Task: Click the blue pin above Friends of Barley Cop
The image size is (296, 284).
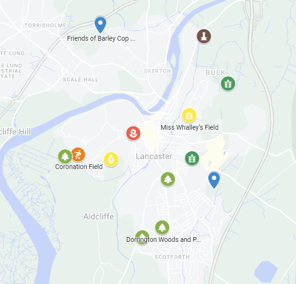Action: point(100,25)
